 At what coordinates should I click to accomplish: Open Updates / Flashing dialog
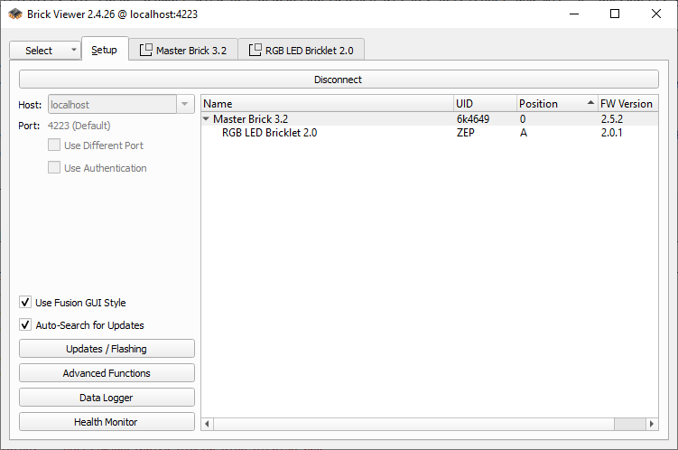tap(107, 349)
